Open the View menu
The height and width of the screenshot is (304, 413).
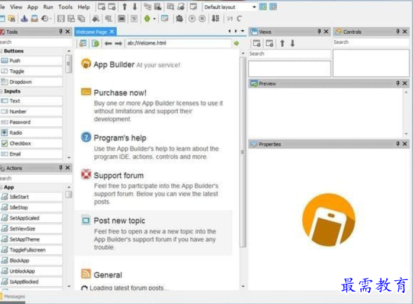[16, 7]
